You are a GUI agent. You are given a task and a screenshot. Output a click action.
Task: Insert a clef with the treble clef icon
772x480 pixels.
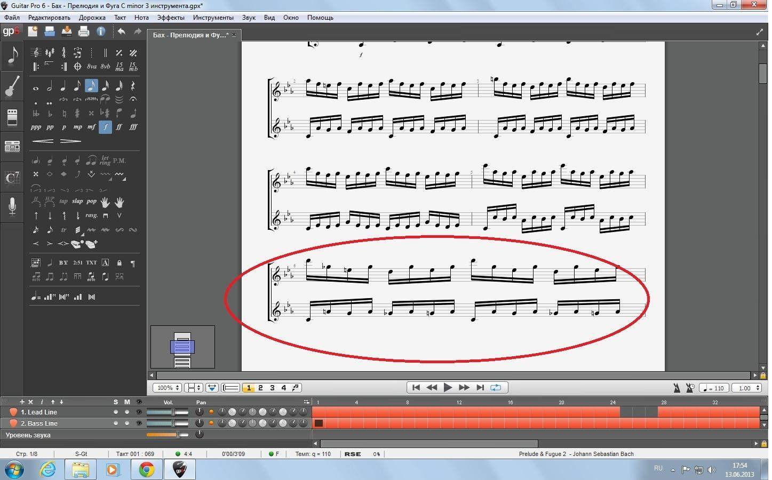point(36,52)
